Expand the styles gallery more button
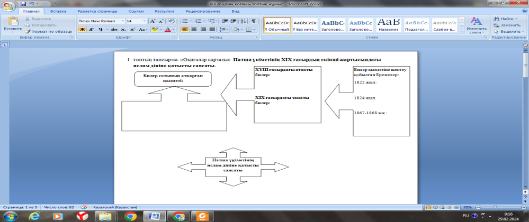This screenshot has height=222, width=529. [462, 31]
